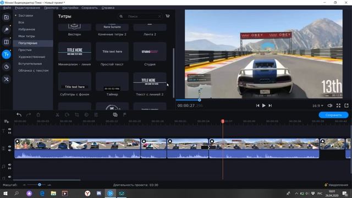Toggle audio track link icon
This screenshot has height=198, width=352.
point(9,168)
